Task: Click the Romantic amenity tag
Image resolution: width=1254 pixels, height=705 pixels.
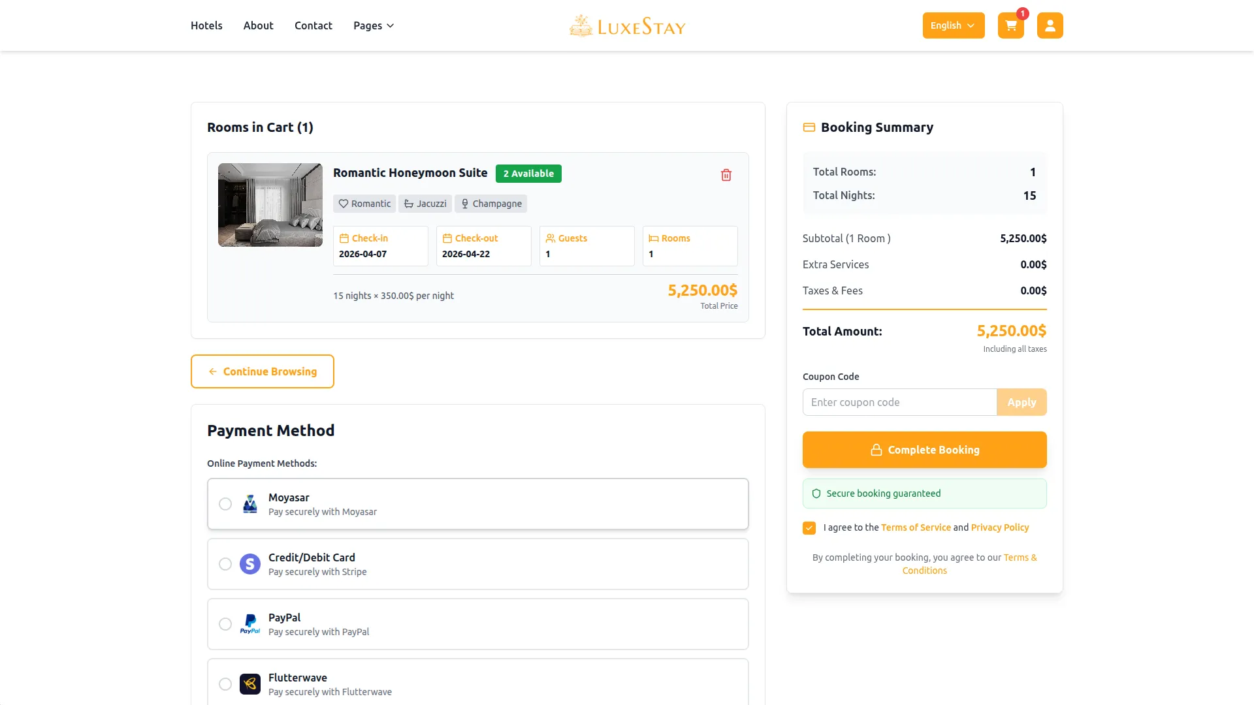Action: point(364,204)
